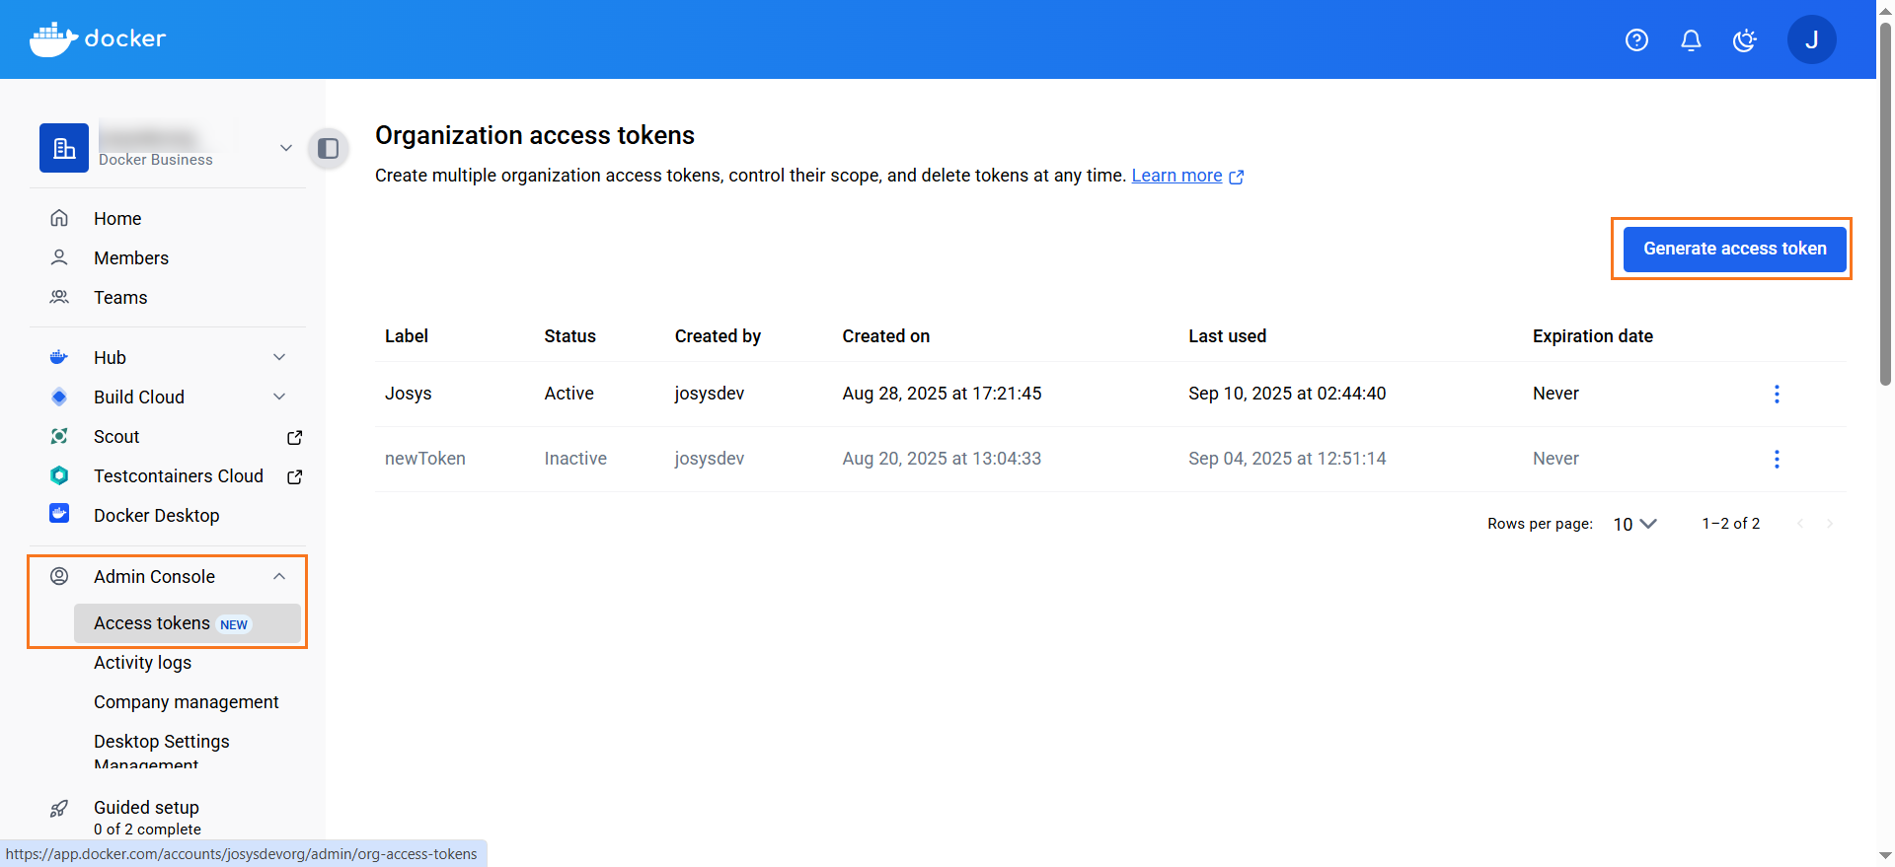Expand the Hub section chevron
Viewport: 1895px width, 867px height.
(x=279, y=357)
